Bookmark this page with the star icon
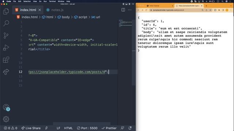The height and width of the screenshot is (131, 234). (210, 10)
